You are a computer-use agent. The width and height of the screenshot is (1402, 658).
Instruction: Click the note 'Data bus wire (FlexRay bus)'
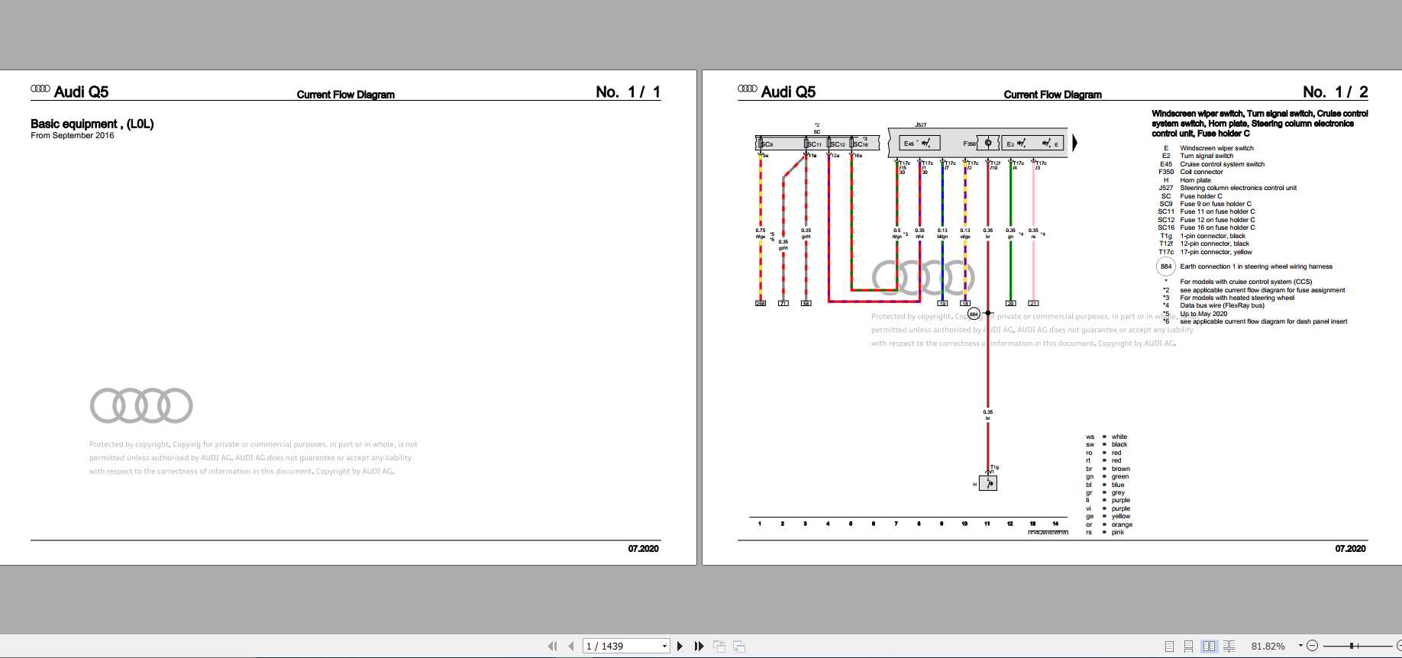pos(1222,305)
